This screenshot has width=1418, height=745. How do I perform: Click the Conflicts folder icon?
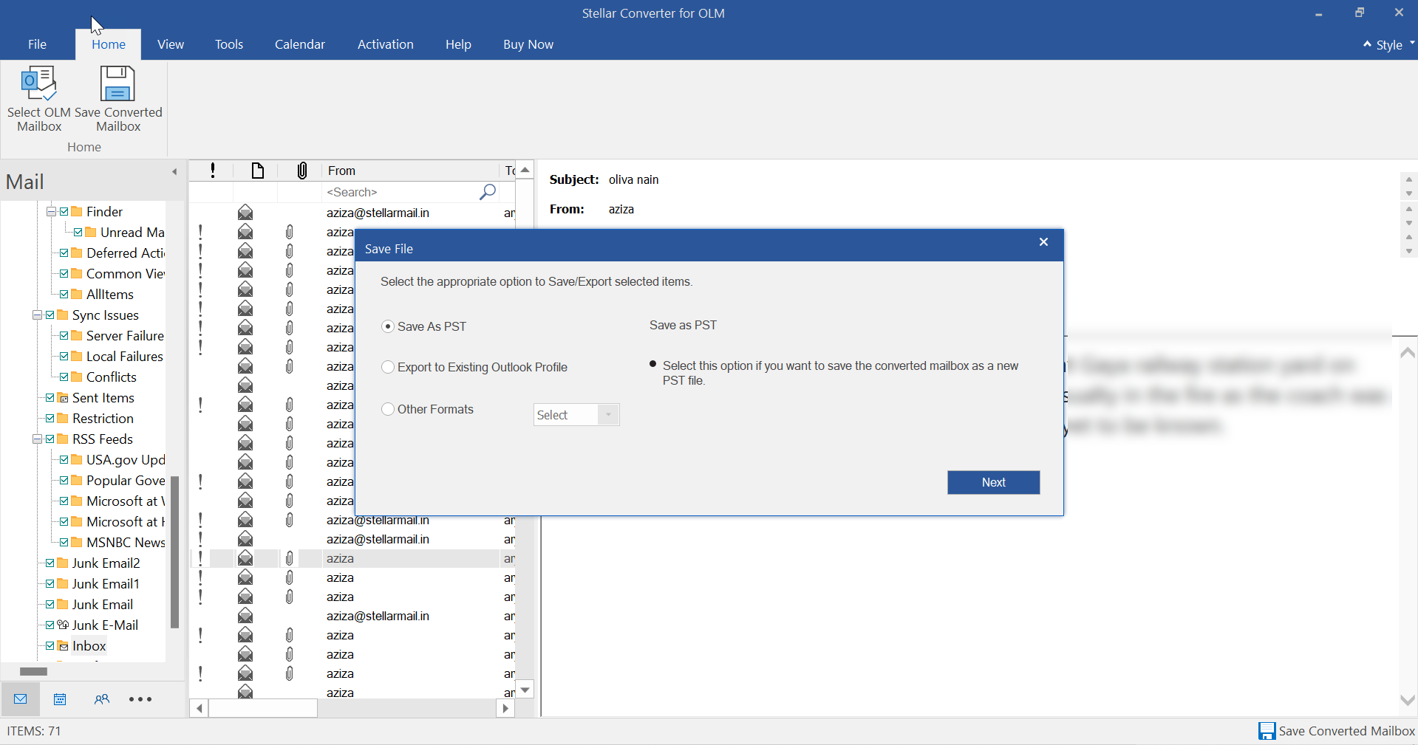77,377
